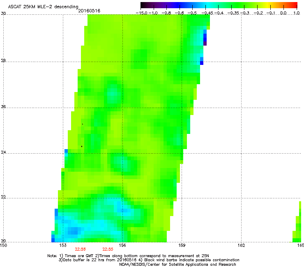Click the -1.0 color scale label
Screen dimensions: 304x267
pos(154,13)
